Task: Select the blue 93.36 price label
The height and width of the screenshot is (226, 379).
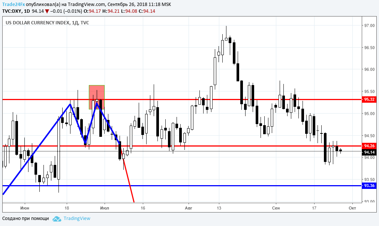Action: [369, 186]
